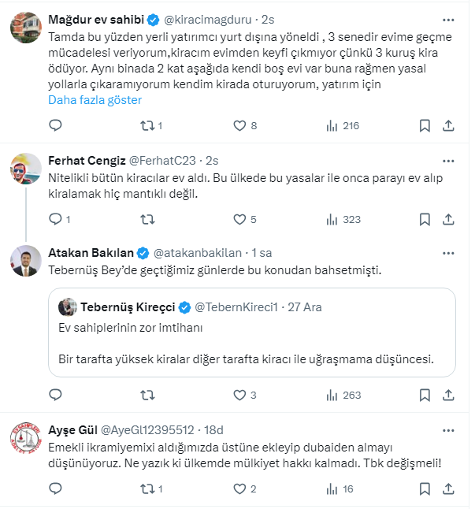The image size is (475, 509).
Task: Share Atakan Bakılan's tweet
Action: tap(448, 395)
